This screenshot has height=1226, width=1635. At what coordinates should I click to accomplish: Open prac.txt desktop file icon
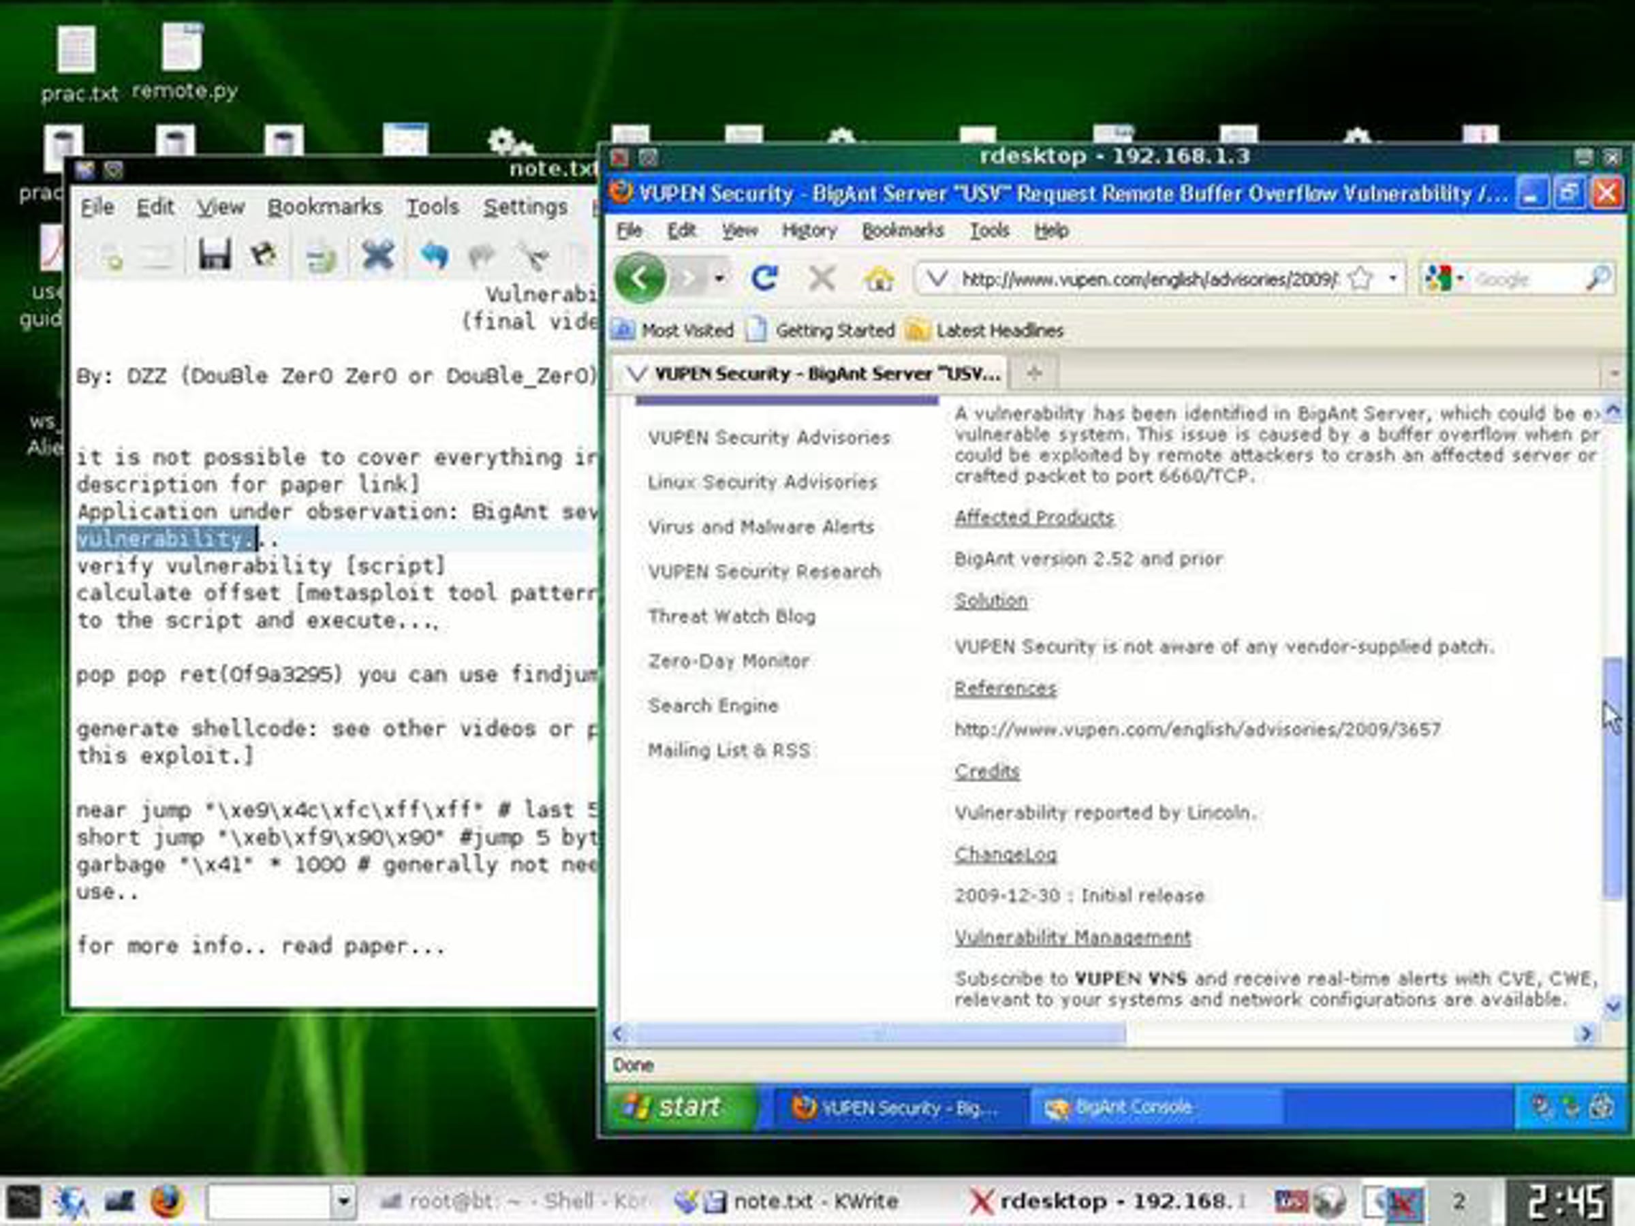(x=78, y=65)
